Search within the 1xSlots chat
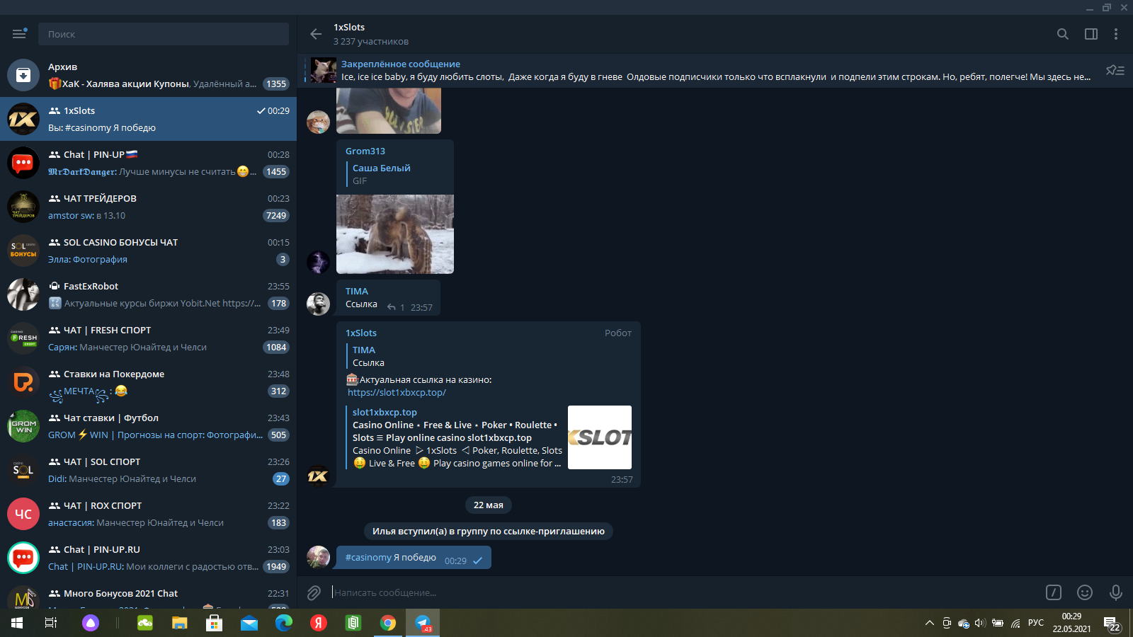Image resolution: width=1133 pixels, height=637 pixels. (1062, 34)
